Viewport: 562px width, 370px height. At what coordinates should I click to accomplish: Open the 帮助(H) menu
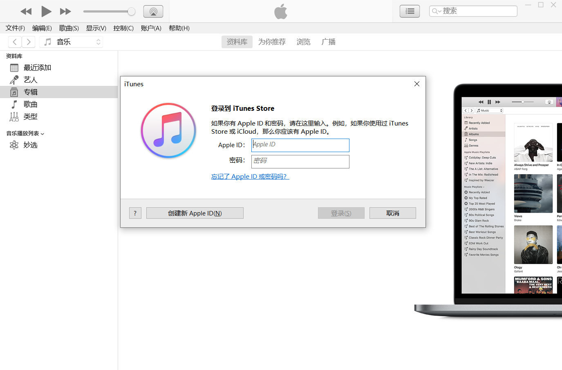click(179, 28)
